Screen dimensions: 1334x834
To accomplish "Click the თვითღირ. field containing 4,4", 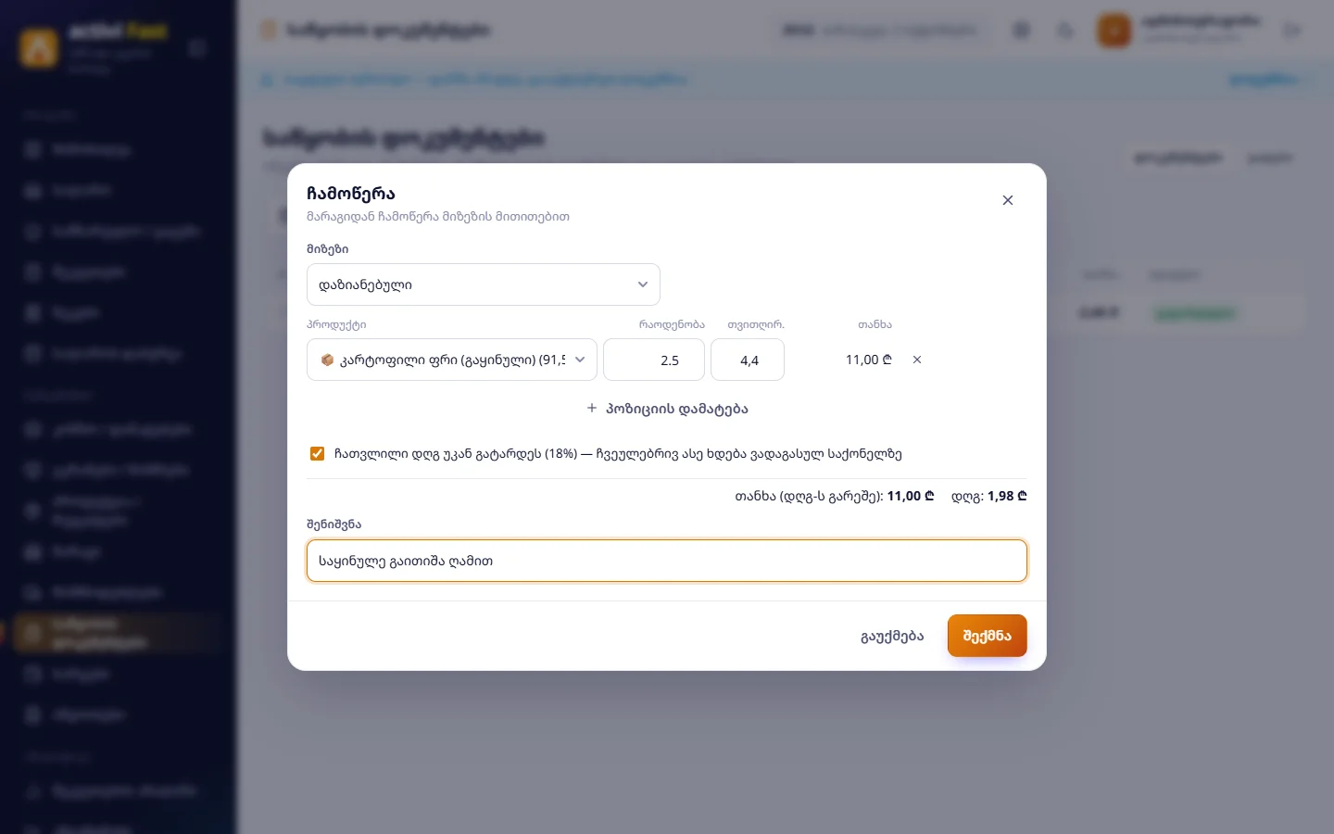I will pos(748,360).
